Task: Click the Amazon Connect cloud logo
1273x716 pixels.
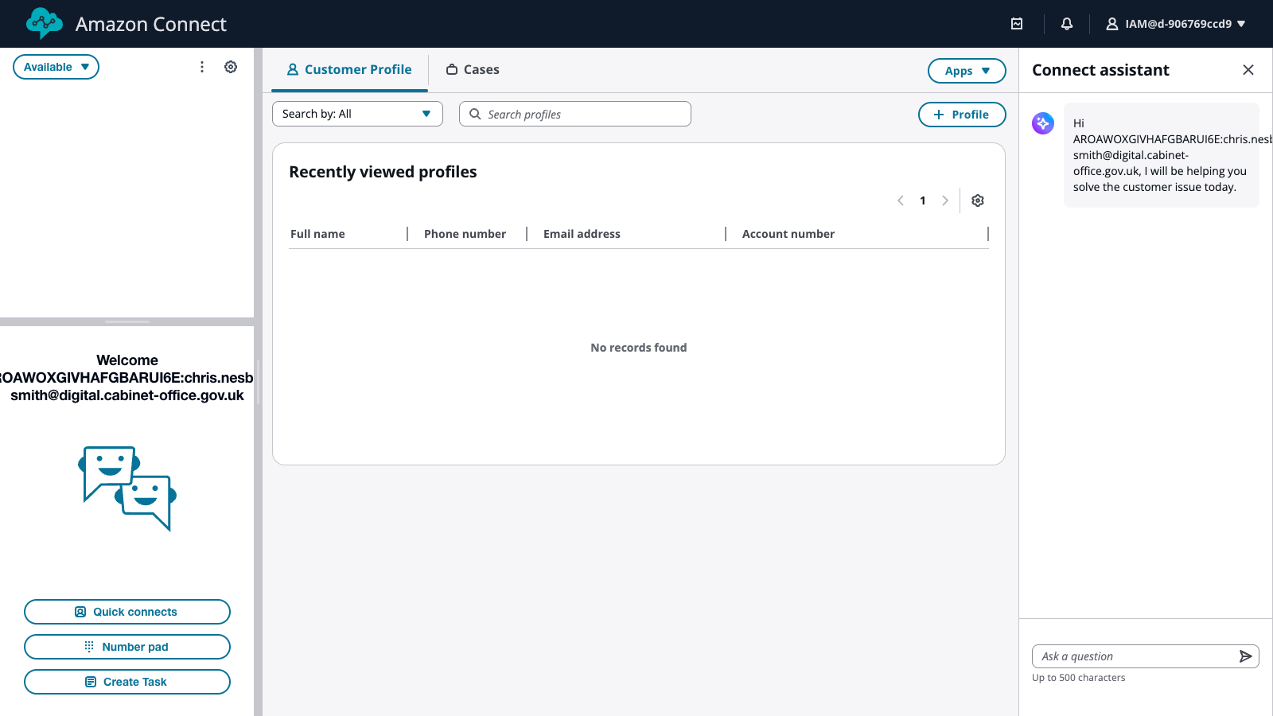Action: (44, 24)
